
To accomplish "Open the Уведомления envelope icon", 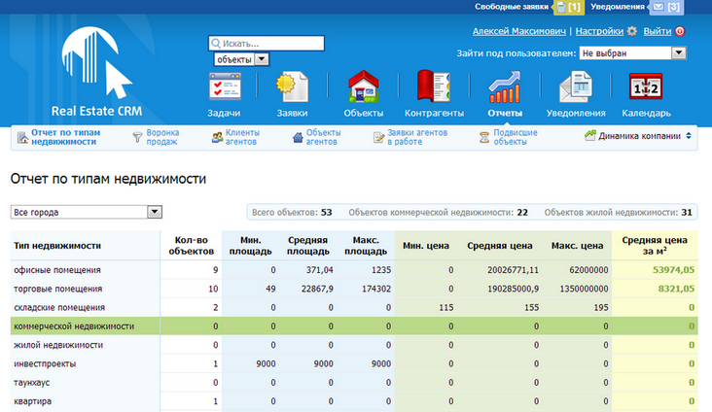I will [575, 86].
